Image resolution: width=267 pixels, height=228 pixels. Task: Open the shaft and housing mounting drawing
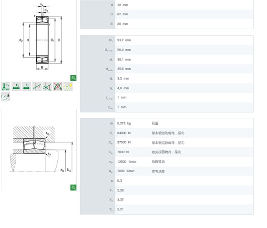(x=41, y=148)
